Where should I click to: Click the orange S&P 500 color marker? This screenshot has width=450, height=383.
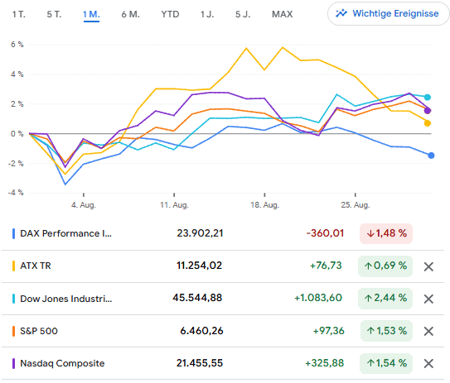click(13, 331)
